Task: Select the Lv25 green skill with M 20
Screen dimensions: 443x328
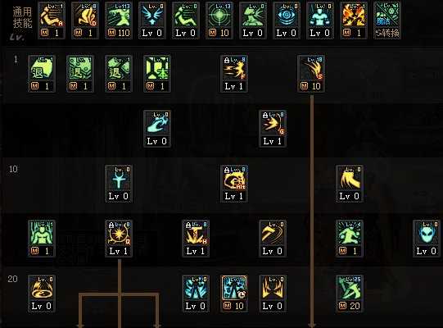Action: click(350, 288)
